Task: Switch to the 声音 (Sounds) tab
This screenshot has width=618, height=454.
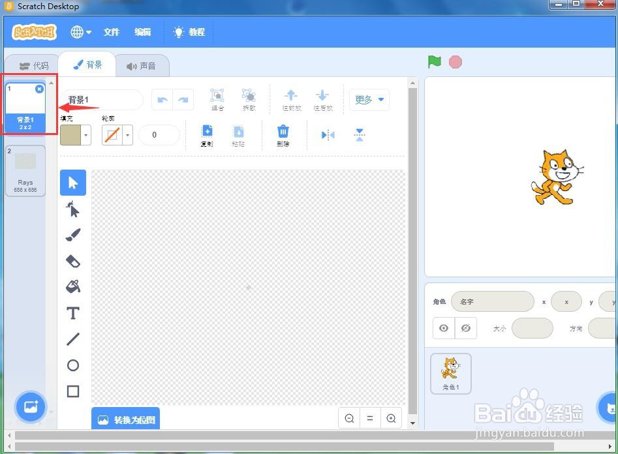Action: 141,67
